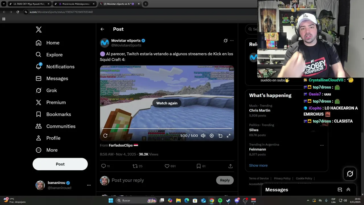Image resolution: width=364 pixels, height=205 pixels.
Task: Open the X logo home link
Action: point(39,30)
